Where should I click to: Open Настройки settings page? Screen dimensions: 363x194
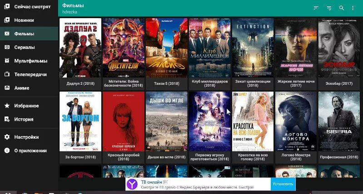pos(29,137)
